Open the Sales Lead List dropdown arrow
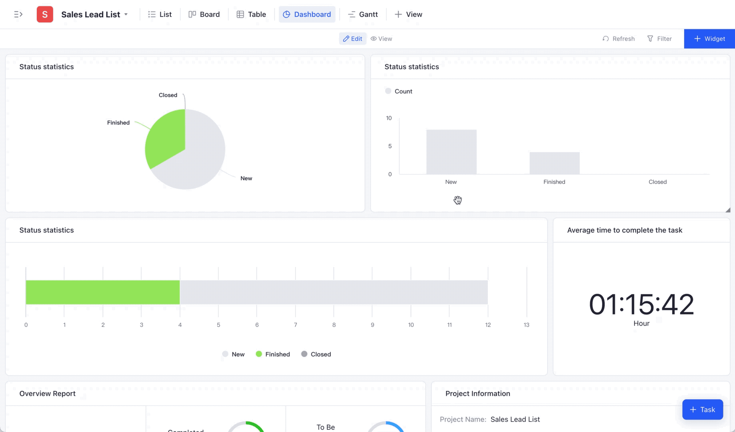 126,14
